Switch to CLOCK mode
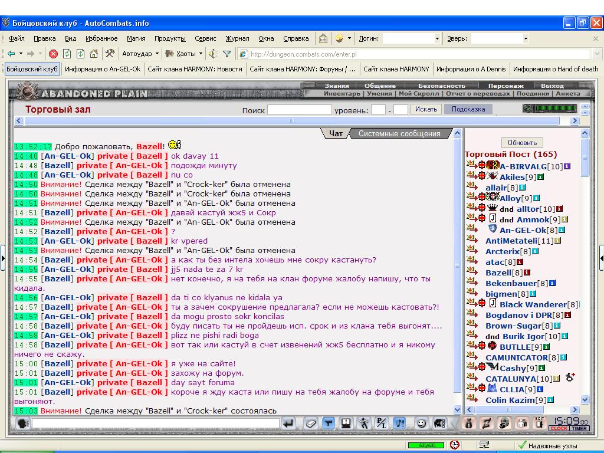604x453 pixels. pyautogui.click(x=559, y=428)
